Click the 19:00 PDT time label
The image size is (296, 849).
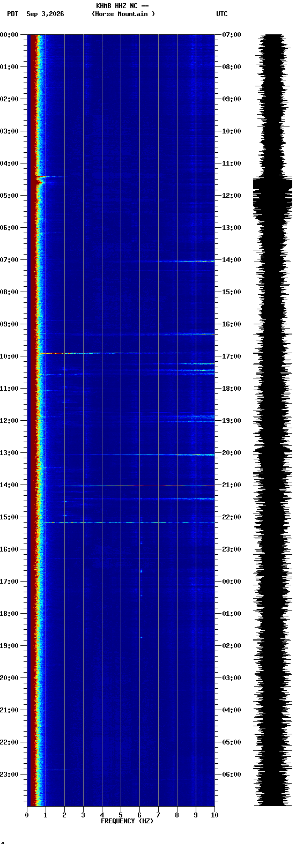[10, 646]
